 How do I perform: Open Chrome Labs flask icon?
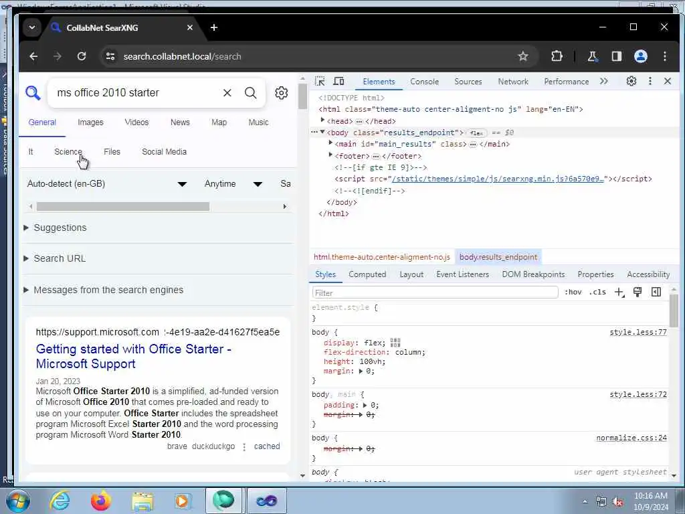[592, 56]
